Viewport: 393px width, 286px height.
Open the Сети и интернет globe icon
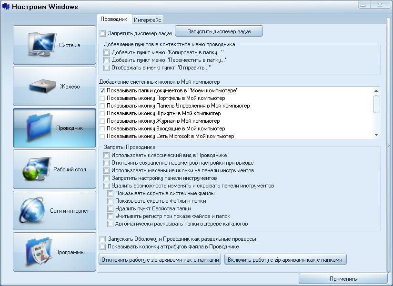click(x=32, y=210)
